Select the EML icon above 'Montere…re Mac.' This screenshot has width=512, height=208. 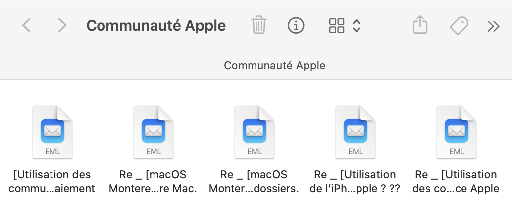click(x=153, y=132)
